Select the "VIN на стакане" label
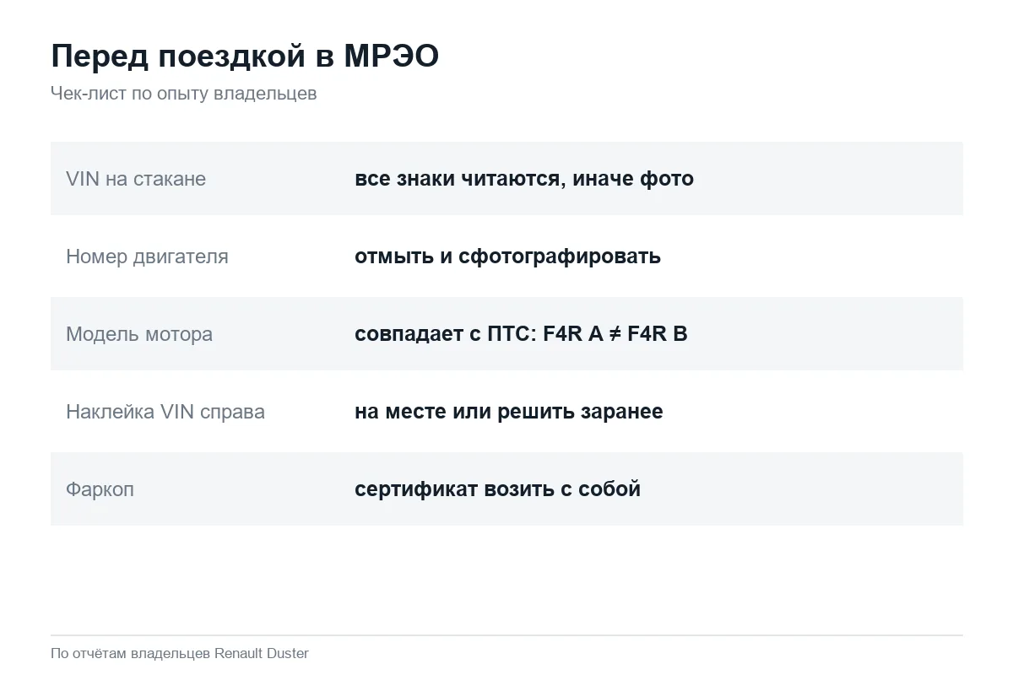The height and width of the screenshot is (675, 1013). click(136, 179)
